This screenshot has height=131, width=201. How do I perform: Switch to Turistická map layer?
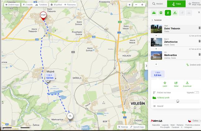pos(41,5)
